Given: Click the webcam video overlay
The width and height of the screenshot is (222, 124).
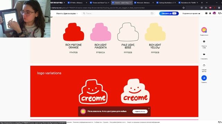Looking at the screenshot, I should (25, 19).
